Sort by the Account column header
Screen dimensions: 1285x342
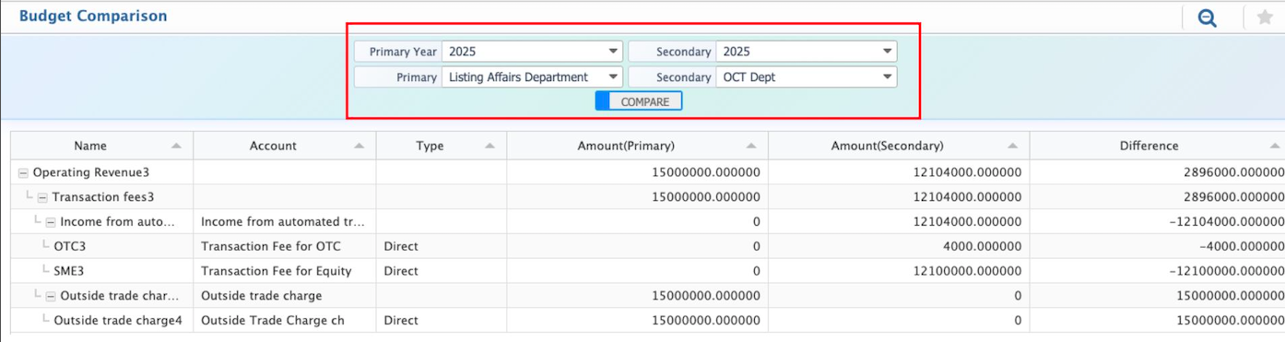tap(285, 146)
